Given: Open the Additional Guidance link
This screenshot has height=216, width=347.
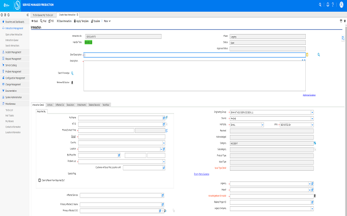Looking at the screenshot, I should 309,95.
